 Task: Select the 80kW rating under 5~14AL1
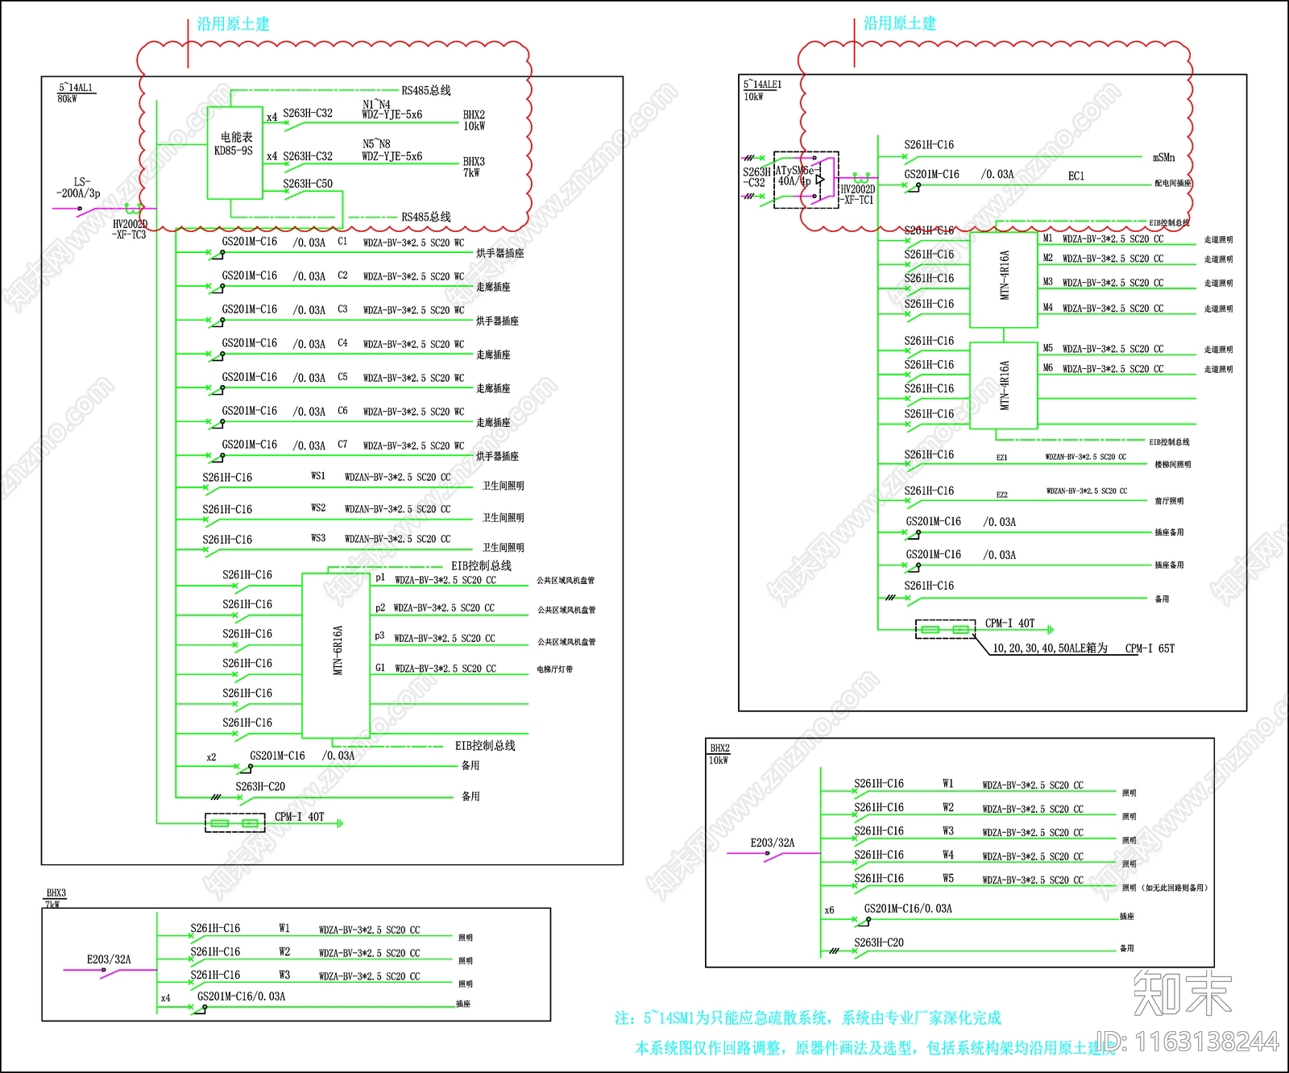pyautogui.click(x=67, y=99)
